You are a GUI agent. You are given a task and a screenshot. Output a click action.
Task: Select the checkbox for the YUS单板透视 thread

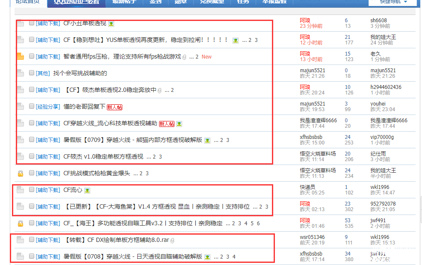[32, 39]
